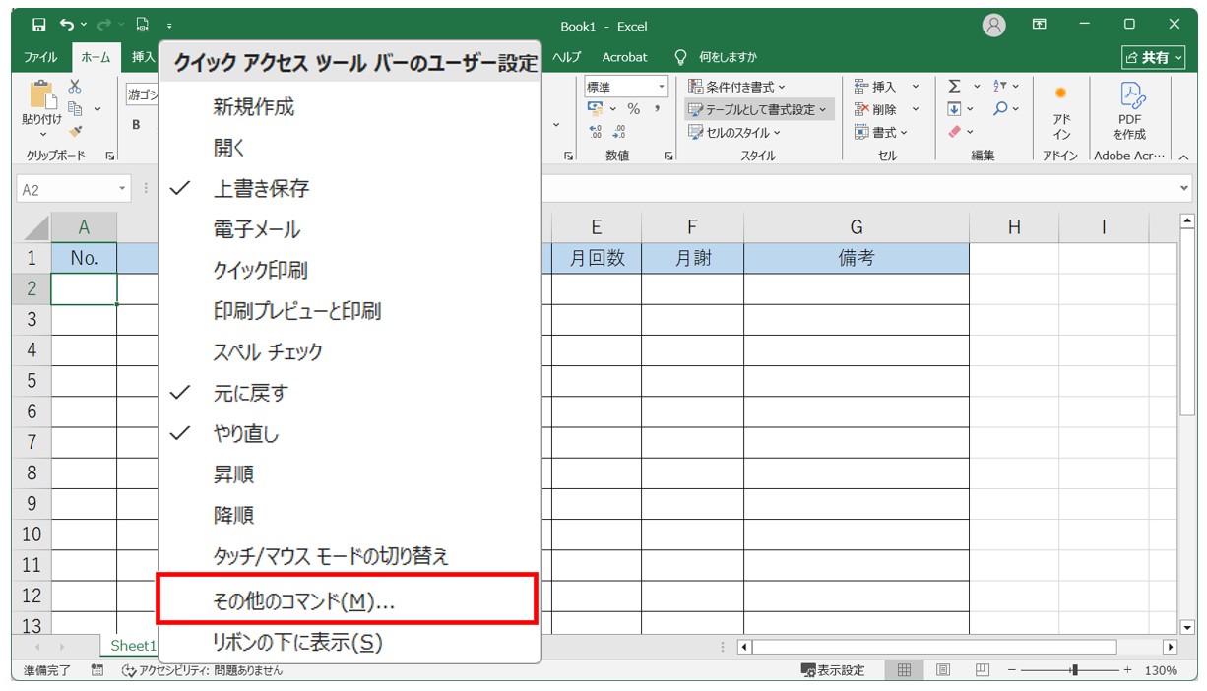The image size is (1207, 691).
Task: Click the lightbulb Tell Me search icon
Action: coord(680,57)
